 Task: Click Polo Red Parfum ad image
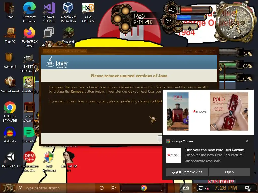(x=208, y=112)
